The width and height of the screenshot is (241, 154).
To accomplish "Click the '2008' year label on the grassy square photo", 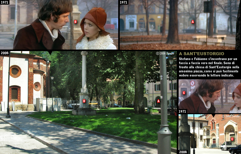I will click(x=5, y=53).
